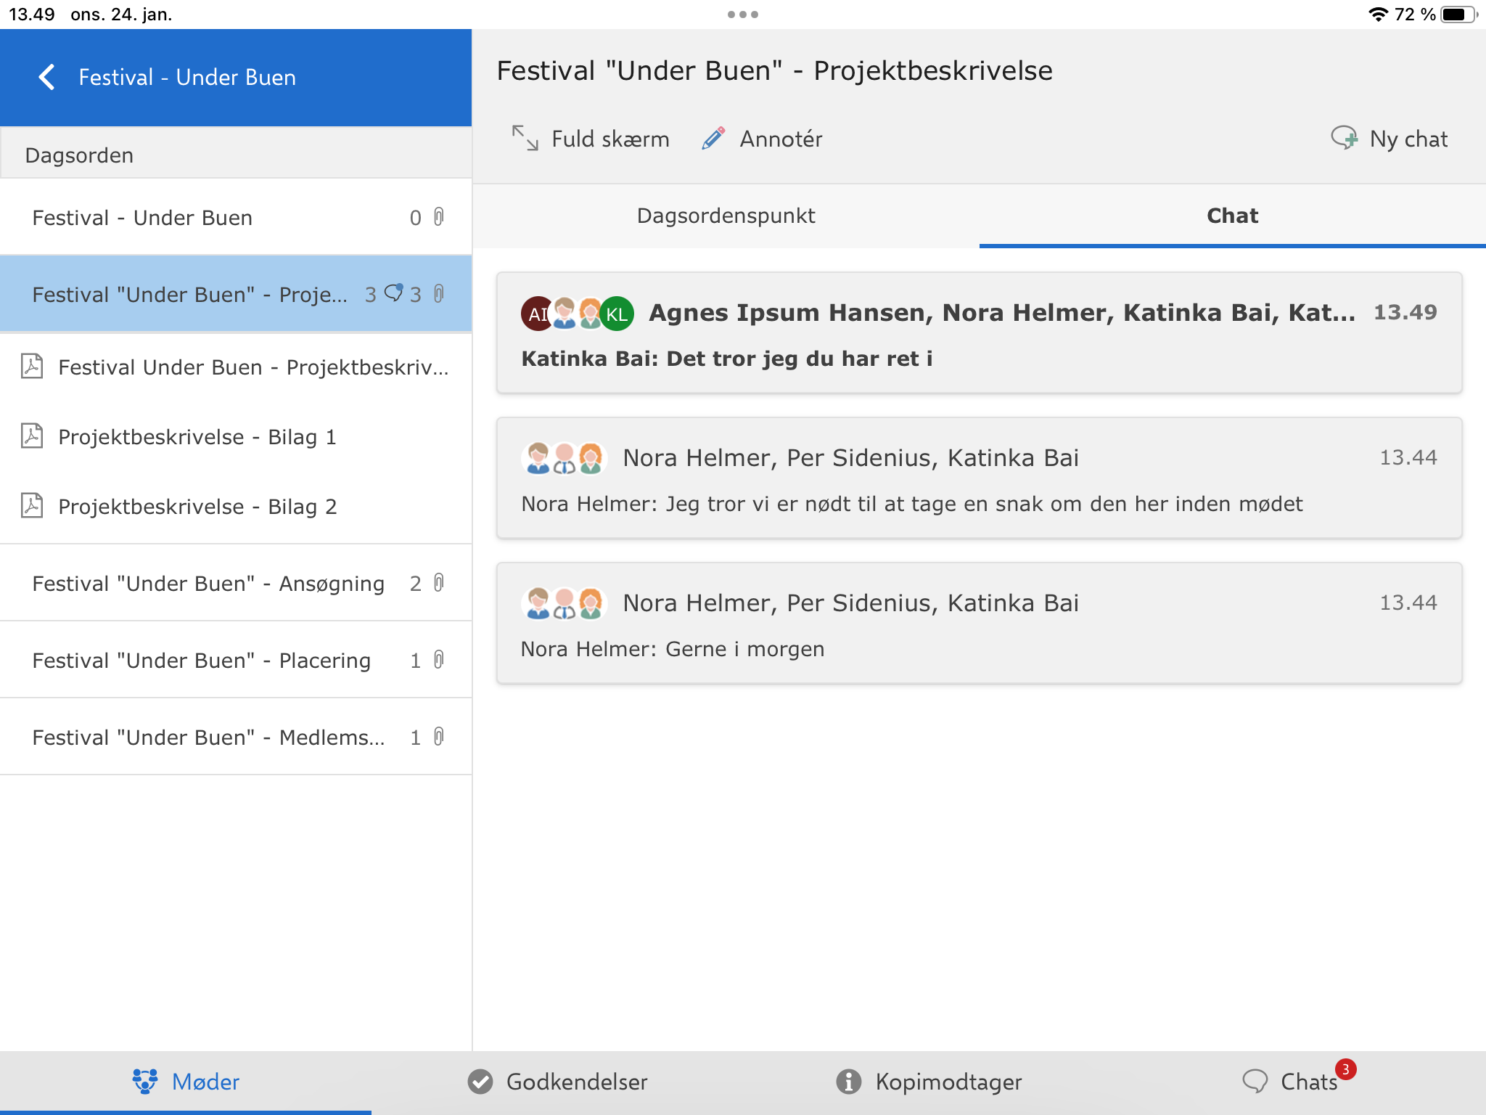Screen dimensions: 1486x1115
Task: Click avatars in the snak om den chat
Action: click(564, 458)
